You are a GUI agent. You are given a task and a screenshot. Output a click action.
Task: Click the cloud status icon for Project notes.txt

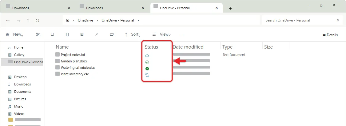coord(147,56)
